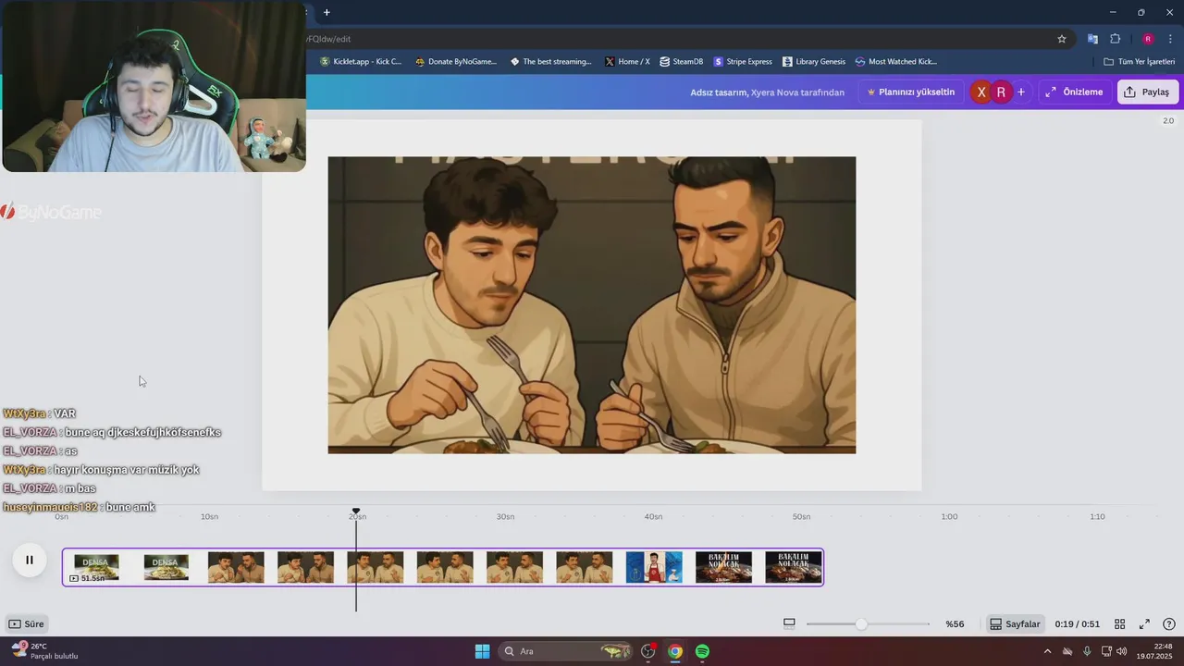Switch to Chrome in taskbar
Viewport: 1184px width, 666px height.
click(x=675, y=651)
